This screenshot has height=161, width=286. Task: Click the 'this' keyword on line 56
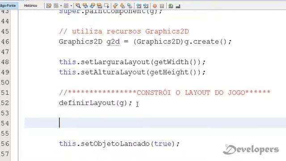(x=67, y=144)
